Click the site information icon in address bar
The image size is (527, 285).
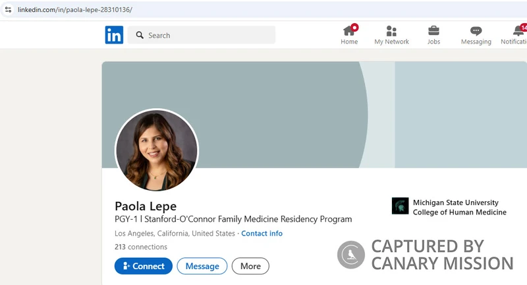[8, 9]
